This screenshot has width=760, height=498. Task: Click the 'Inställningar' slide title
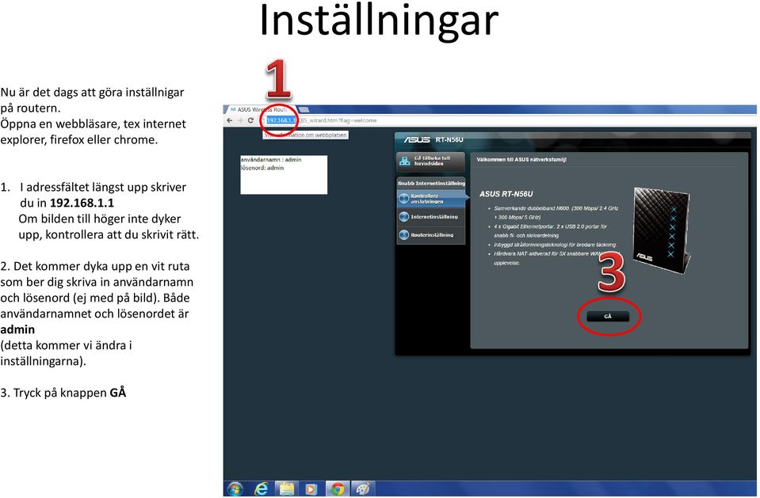point(379,20)
